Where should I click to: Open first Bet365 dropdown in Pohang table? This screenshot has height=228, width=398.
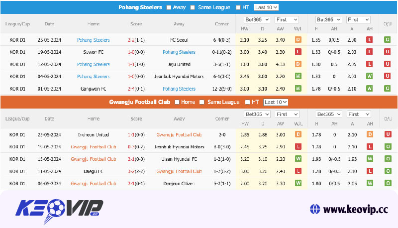click(x=257, y=19)
